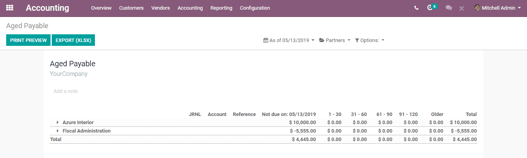
Task: Click the phone call icon
Action: 416,8
